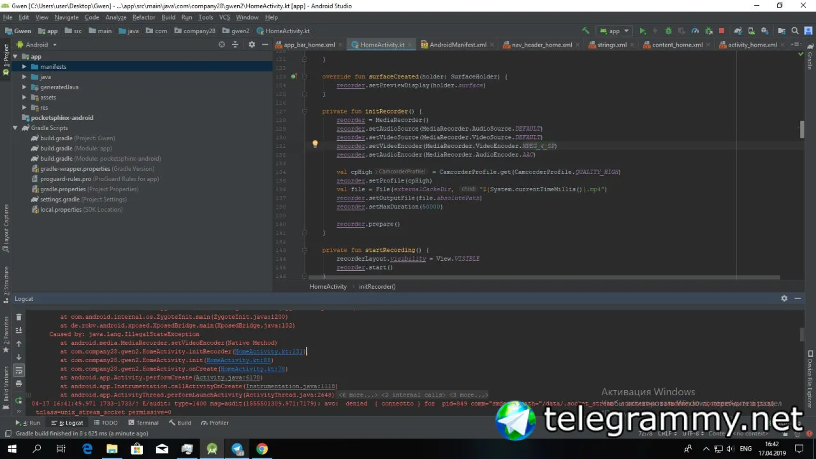Expand the folded "6 more..." stack trace lines
The image size is (816, 459).
coord(358,395)
